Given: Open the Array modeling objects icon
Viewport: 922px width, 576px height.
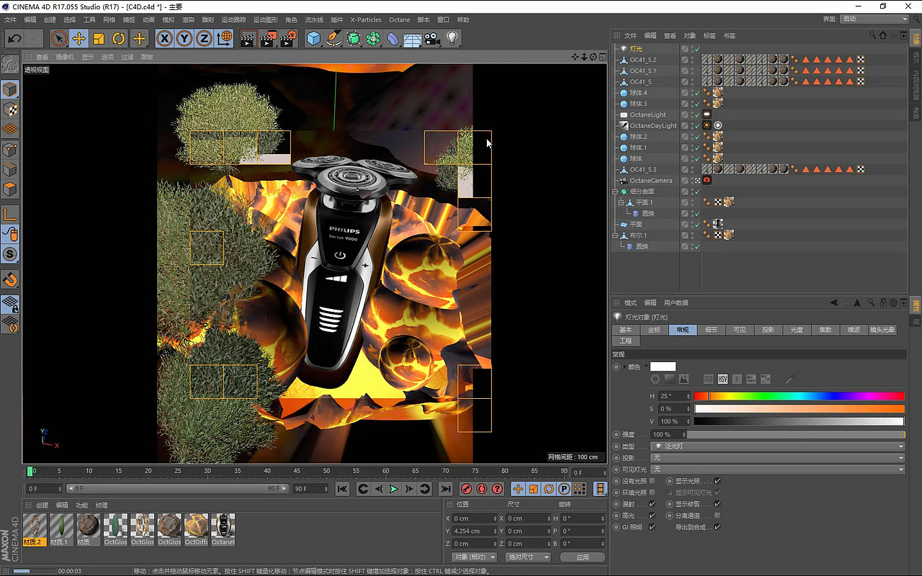Looking at the screenshot, I should (373, 38).
